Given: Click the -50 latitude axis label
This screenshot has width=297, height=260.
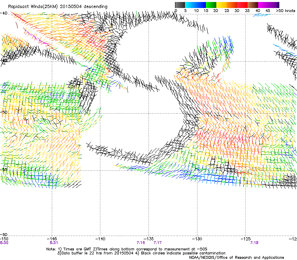Looking at the screenshot, I should (x=4, y=112).
